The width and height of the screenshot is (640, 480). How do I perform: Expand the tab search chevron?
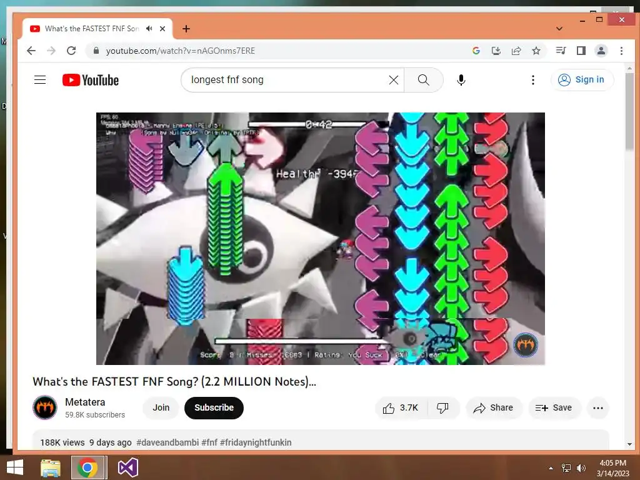[x=559, y=29]
